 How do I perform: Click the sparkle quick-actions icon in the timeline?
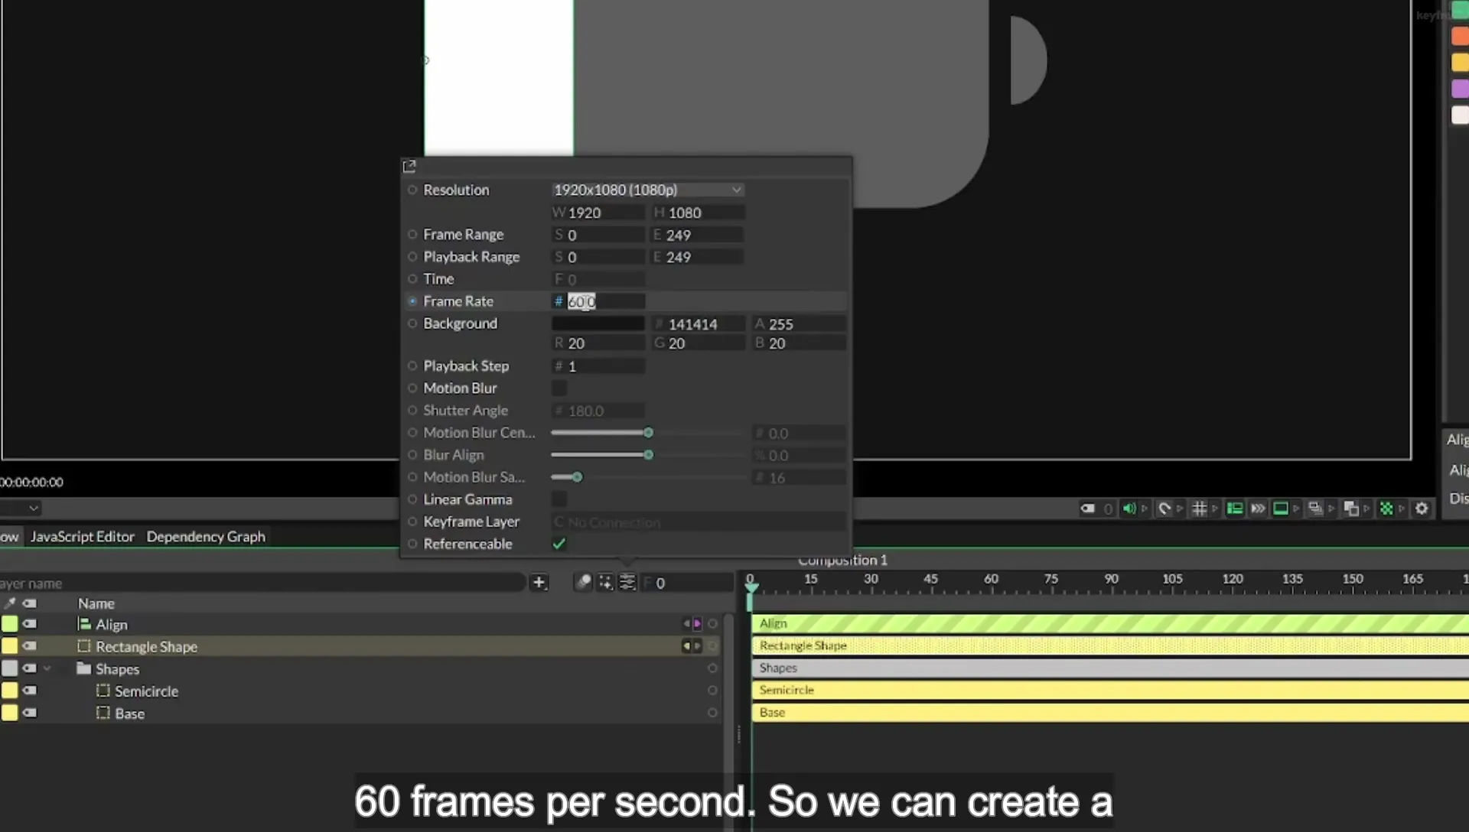(605, 583)
